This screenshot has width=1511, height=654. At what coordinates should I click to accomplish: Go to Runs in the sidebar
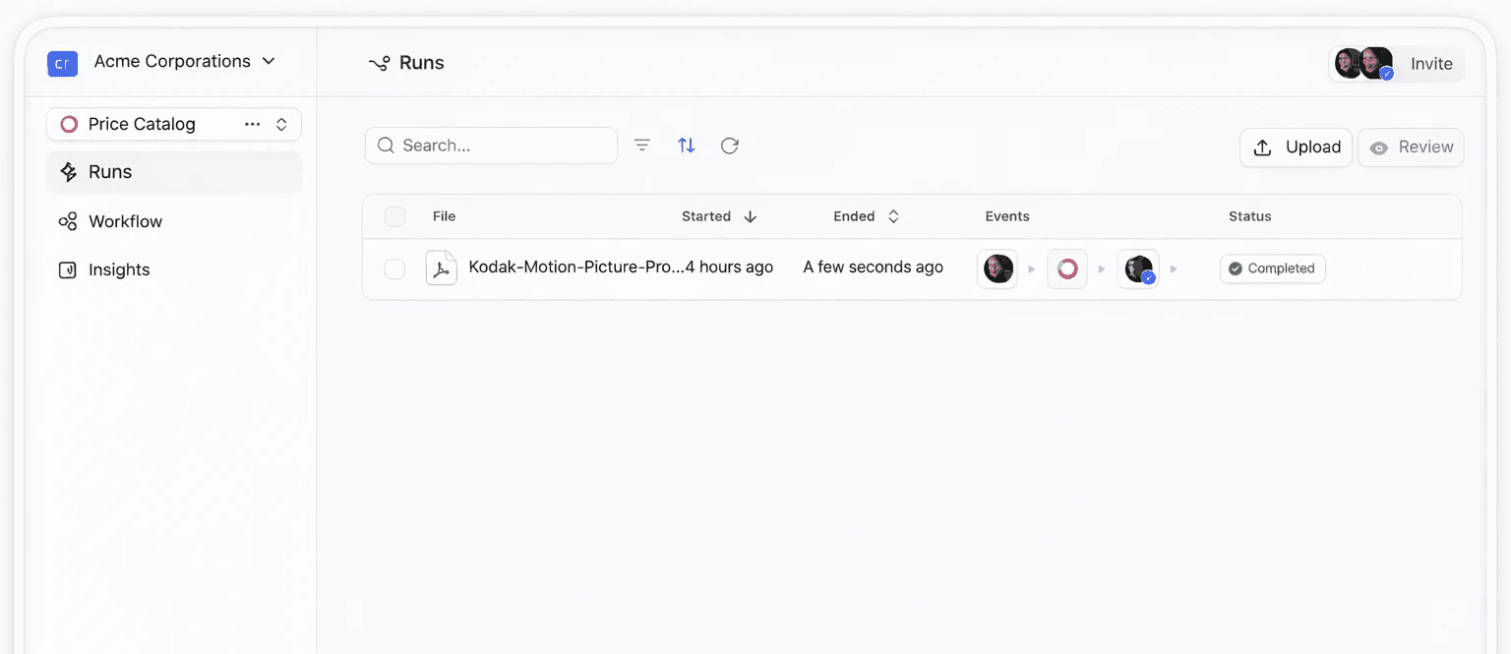[174, 172]
